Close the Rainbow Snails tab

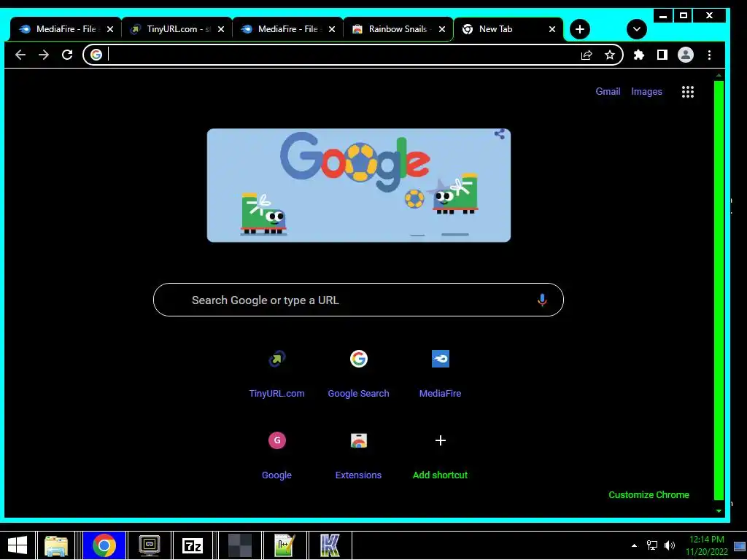[442, 29]
